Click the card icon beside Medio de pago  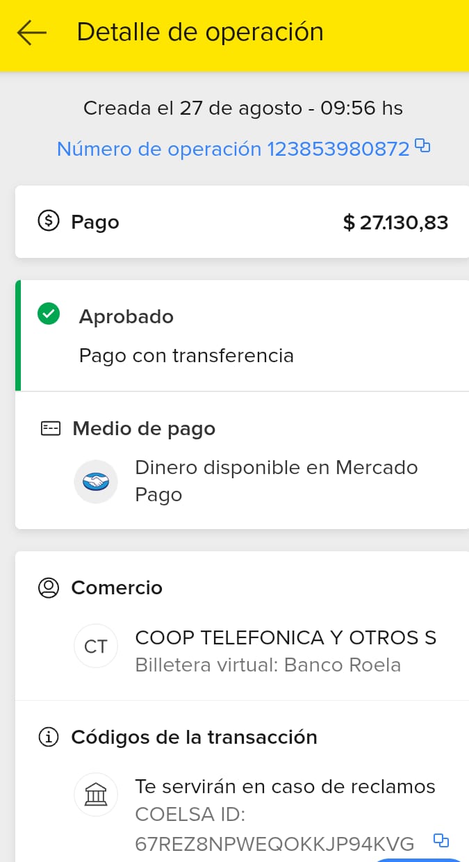(x=50, y=428)
